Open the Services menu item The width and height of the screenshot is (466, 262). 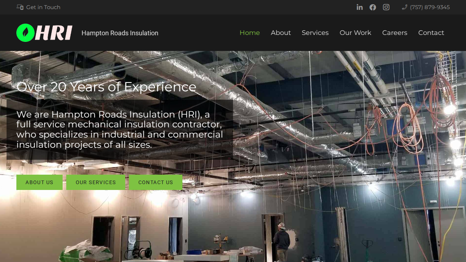point(315,33)
